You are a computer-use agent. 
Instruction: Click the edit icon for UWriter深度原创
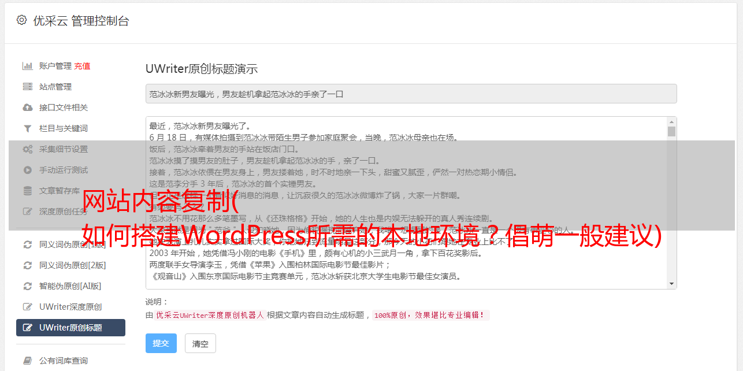pos(27,307)
